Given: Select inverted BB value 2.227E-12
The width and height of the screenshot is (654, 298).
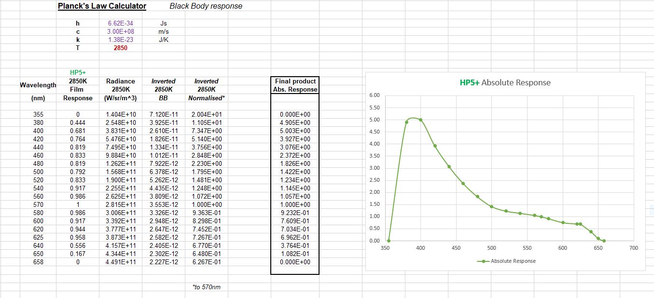Looking at the screenshot, I should tap(164, 262).
